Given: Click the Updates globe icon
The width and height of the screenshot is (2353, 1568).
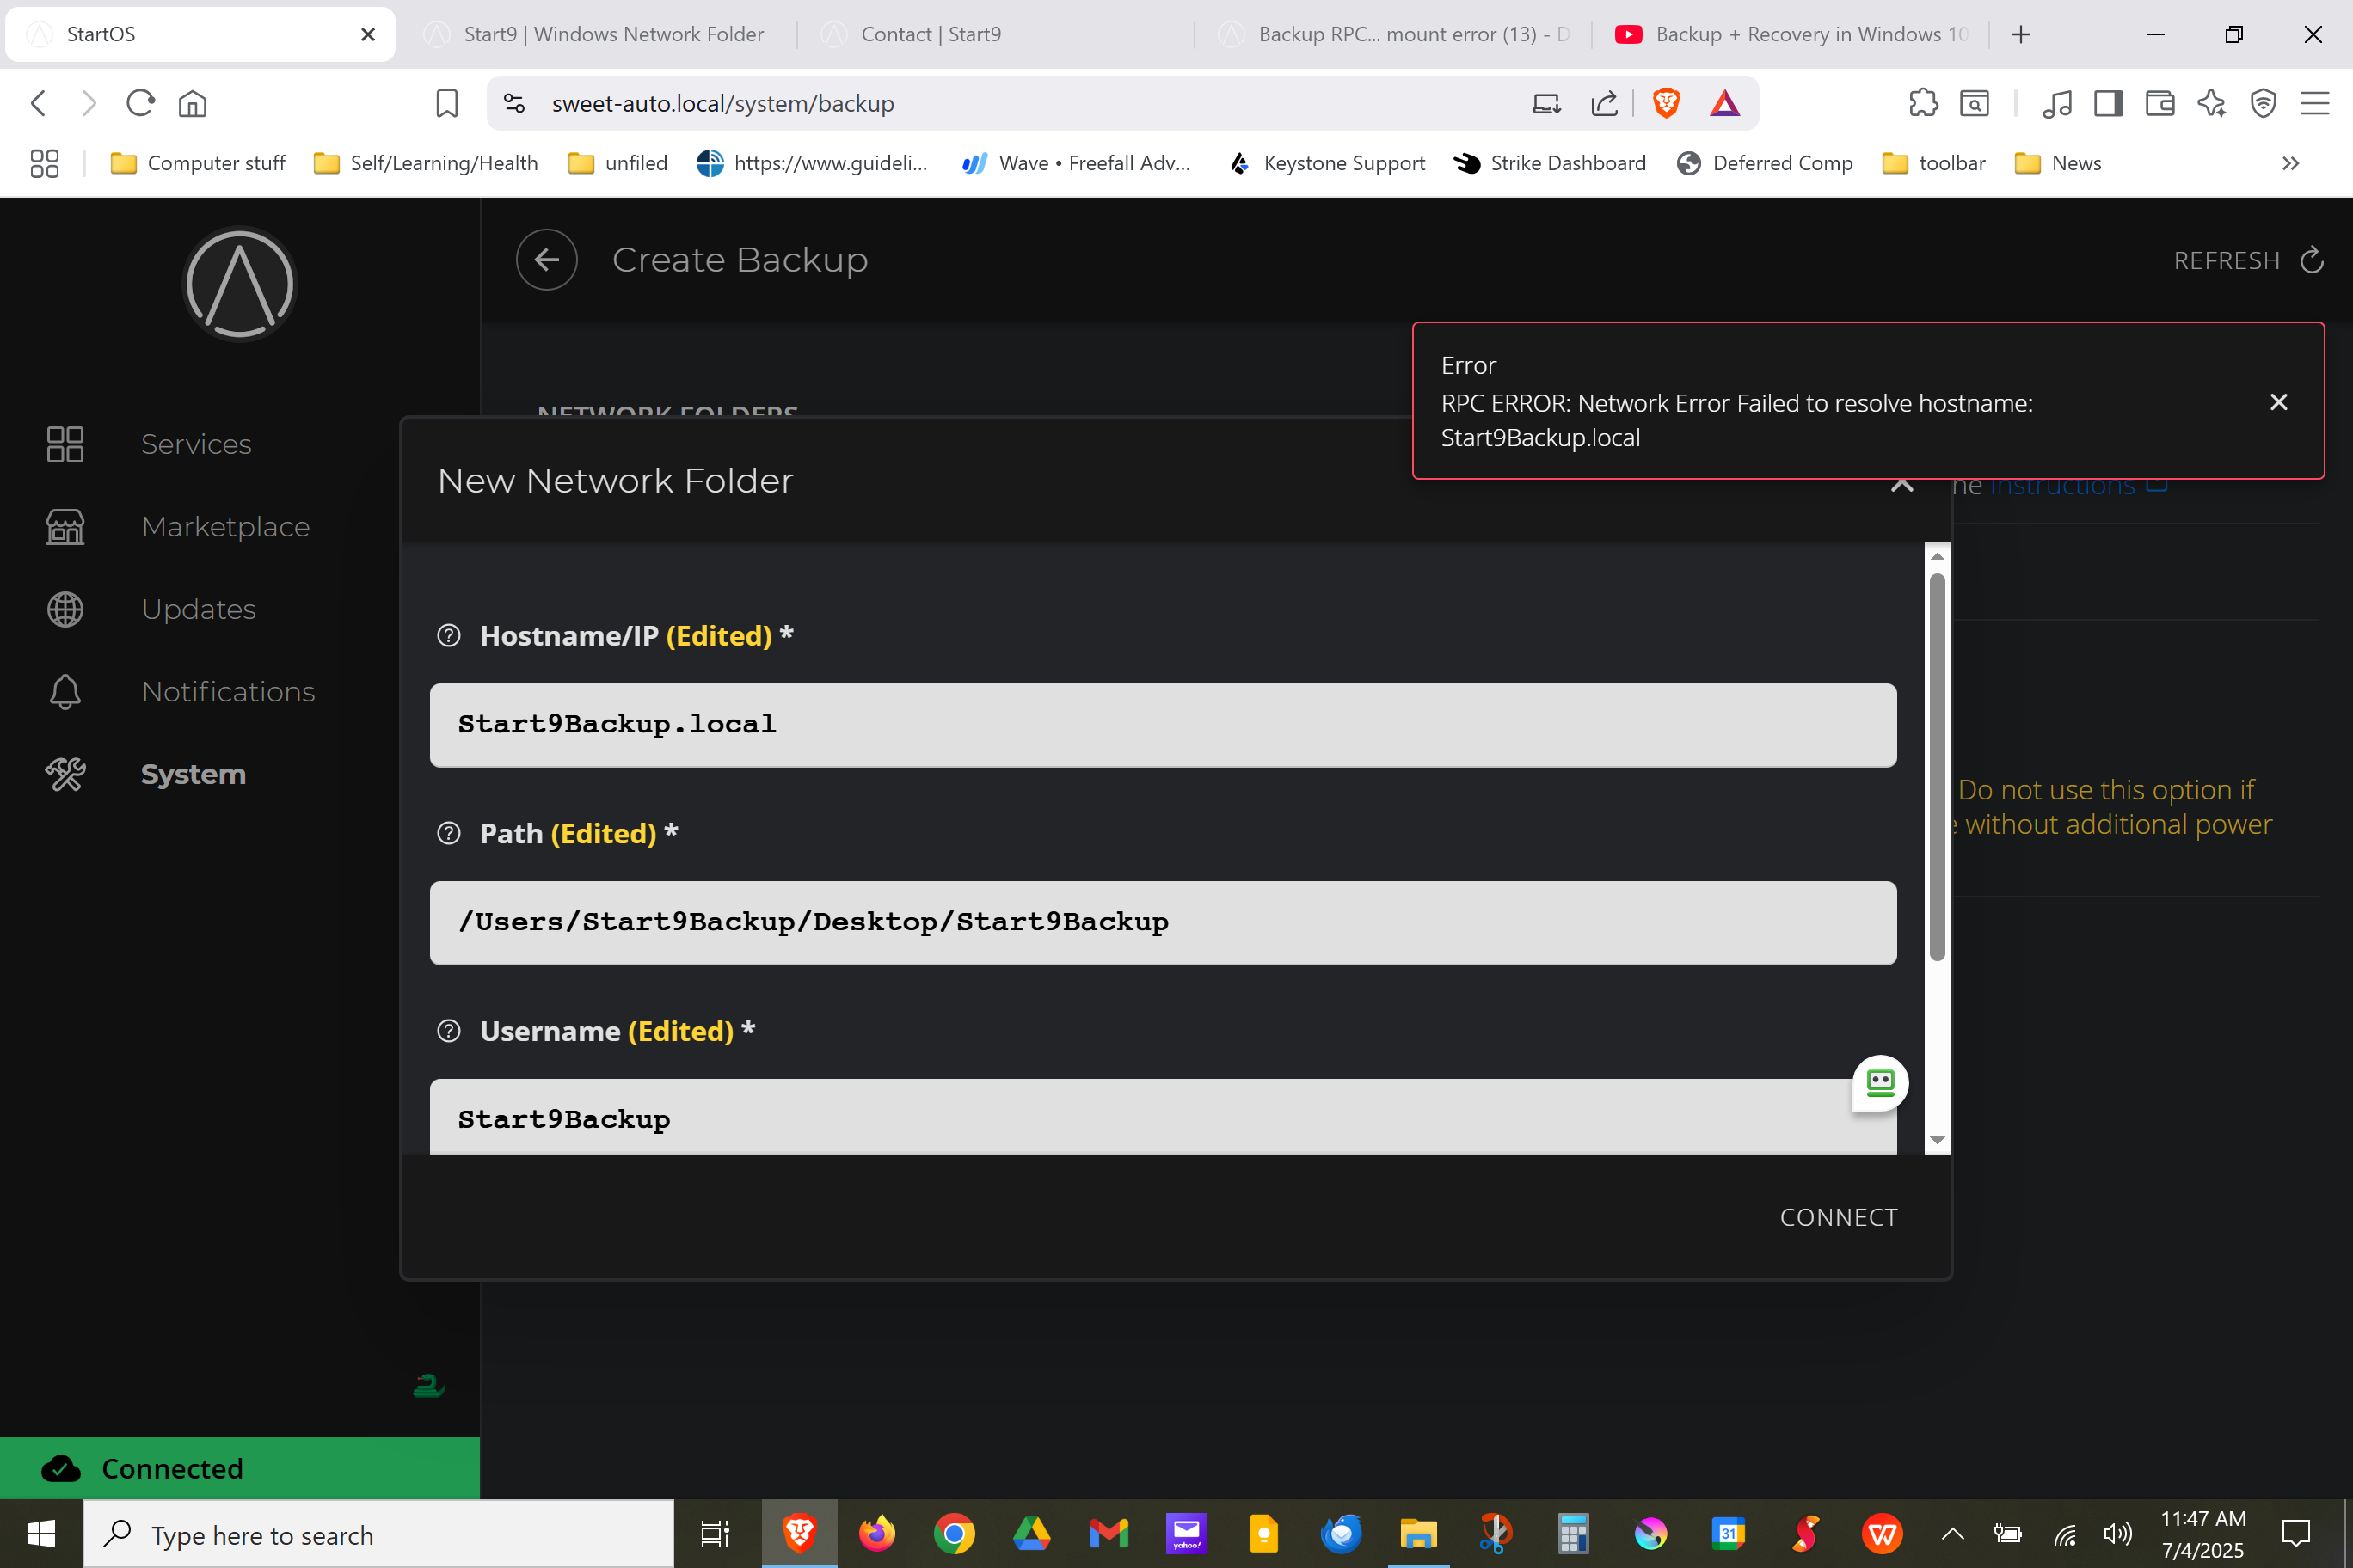Looking at the screenshot, I should pos(65,609).
